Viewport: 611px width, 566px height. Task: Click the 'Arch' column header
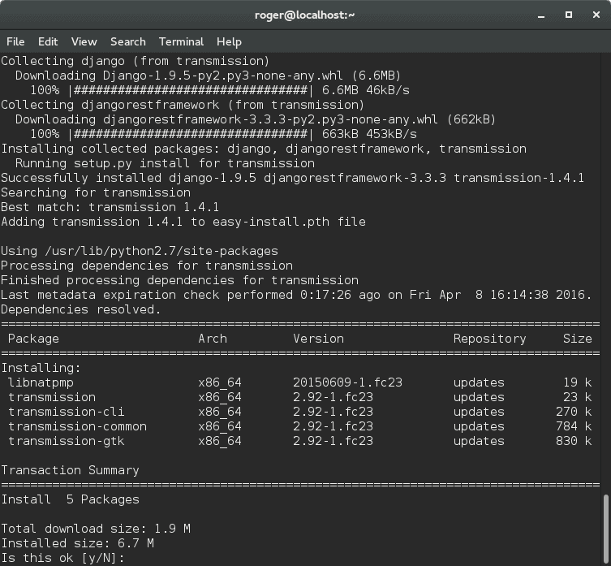213,339
